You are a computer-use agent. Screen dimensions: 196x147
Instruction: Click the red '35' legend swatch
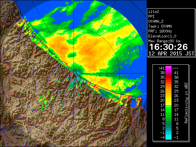point(168,77)
